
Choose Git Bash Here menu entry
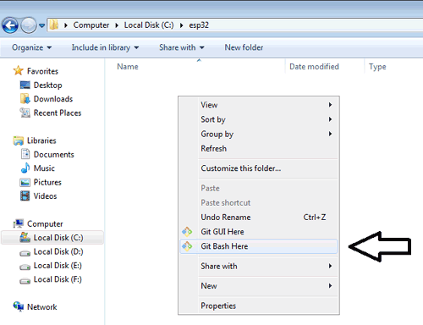coord(259,246)
